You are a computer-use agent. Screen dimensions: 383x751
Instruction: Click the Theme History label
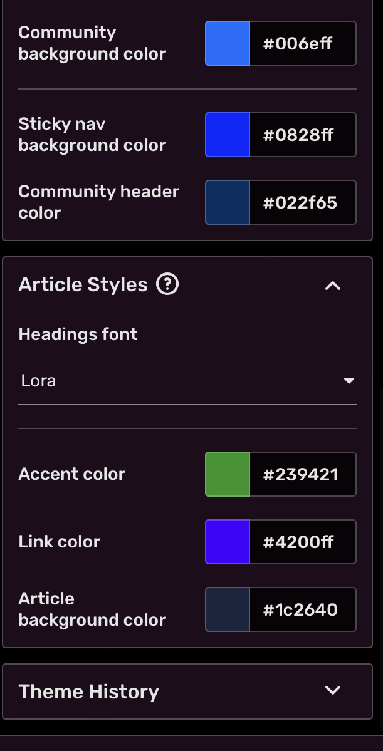coord(88,691)
